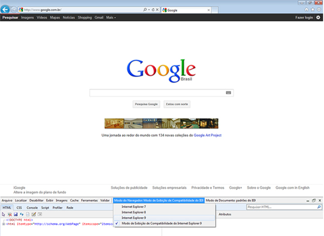
Task: Select Internet Explorer 7 browser mode
Action: tap(165, 206)
